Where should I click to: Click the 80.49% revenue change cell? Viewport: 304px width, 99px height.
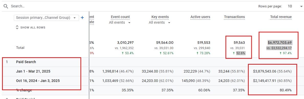coord(286,90)
